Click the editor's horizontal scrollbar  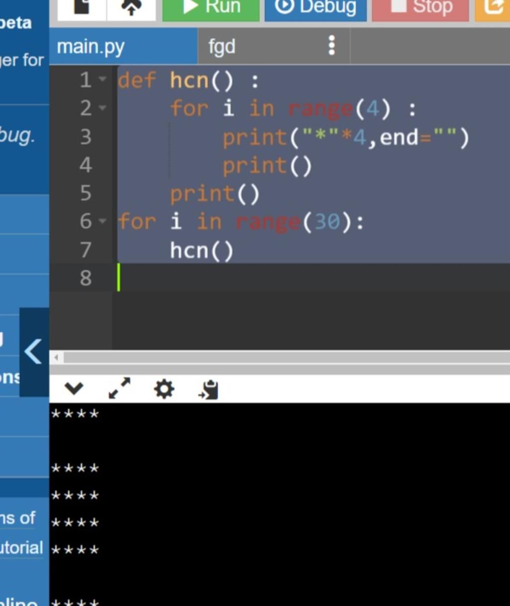tap(286, 357)
